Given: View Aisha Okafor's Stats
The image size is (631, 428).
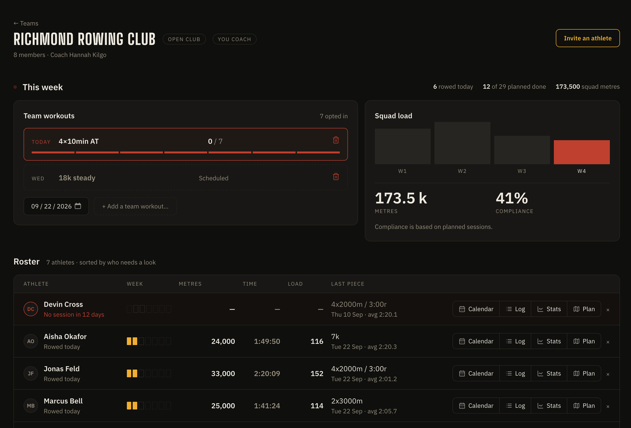Looking at the screenshot, I should (549, 341).
